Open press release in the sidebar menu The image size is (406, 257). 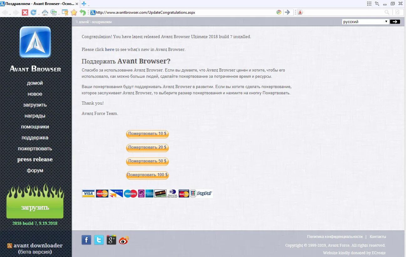coord(35,159)
